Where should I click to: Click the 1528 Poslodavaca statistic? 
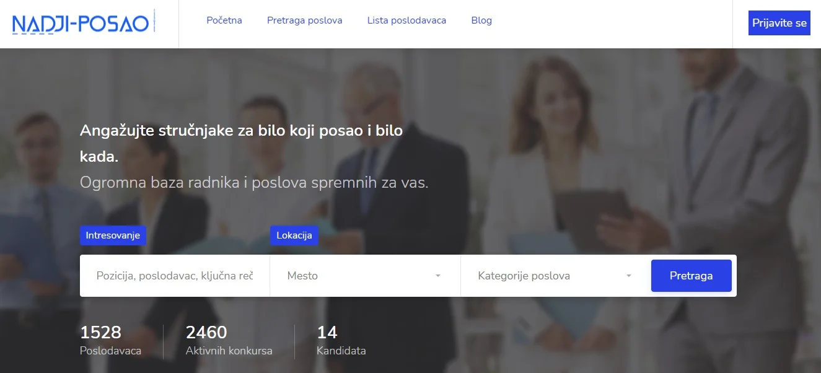tap(110, 341)
